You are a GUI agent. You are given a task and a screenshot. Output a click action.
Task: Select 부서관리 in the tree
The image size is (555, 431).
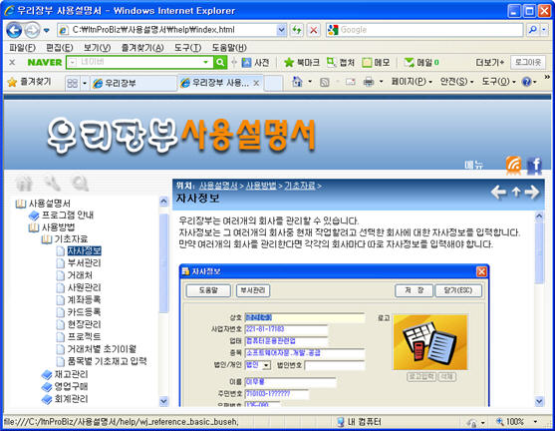pos(85,263)
